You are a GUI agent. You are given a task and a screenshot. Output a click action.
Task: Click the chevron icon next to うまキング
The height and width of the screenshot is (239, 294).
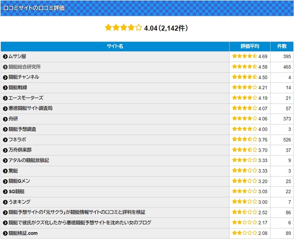tap(5, 202)
